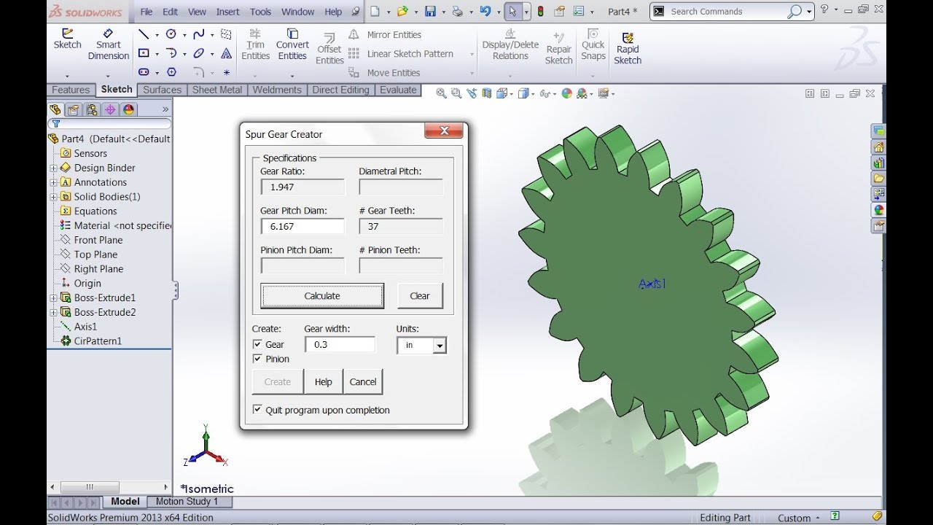Image resolution: width=933 pixels, height=525 pixels.
Task: Open SolidWorks Resources home tab
Action: 878,147
